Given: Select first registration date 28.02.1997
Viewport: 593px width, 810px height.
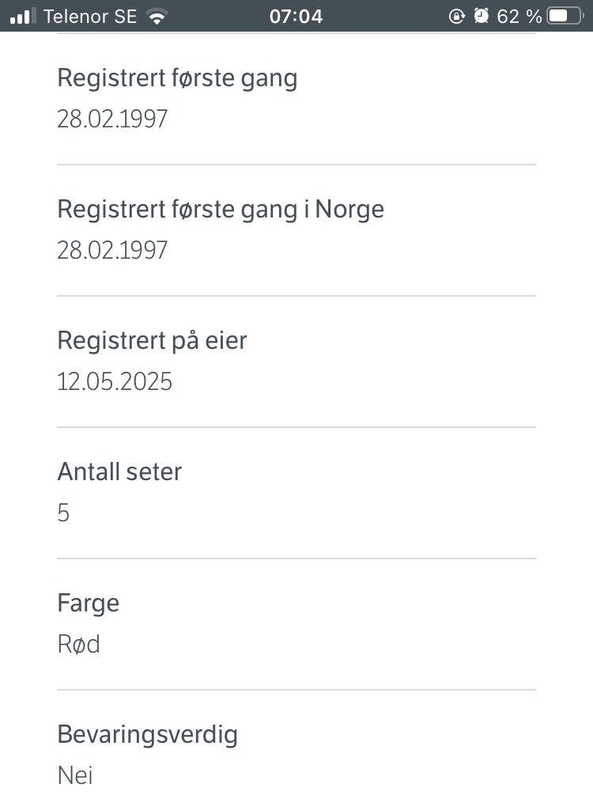Looking at the screenshot, I should pos(112,119).
